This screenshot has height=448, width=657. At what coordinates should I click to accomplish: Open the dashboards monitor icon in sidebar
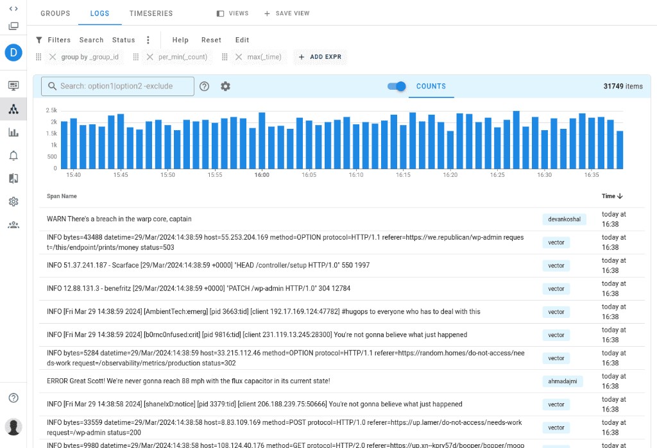13,85
